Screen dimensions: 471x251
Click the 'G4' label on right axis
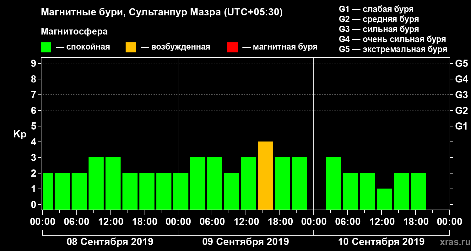461,79
